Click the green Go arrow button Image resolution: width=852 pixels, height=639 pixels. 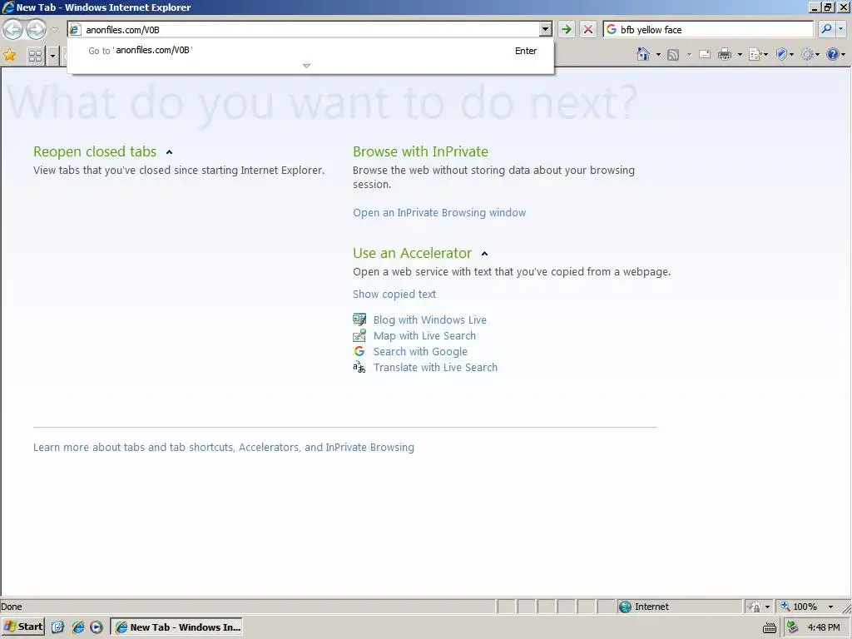567,29
